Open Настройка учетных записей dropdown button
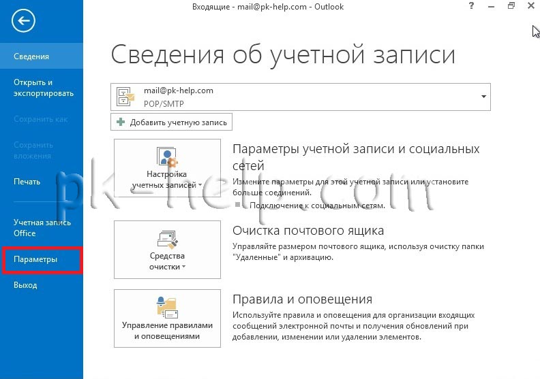This screenshot has height=379, width=540. tap(167, 168)
